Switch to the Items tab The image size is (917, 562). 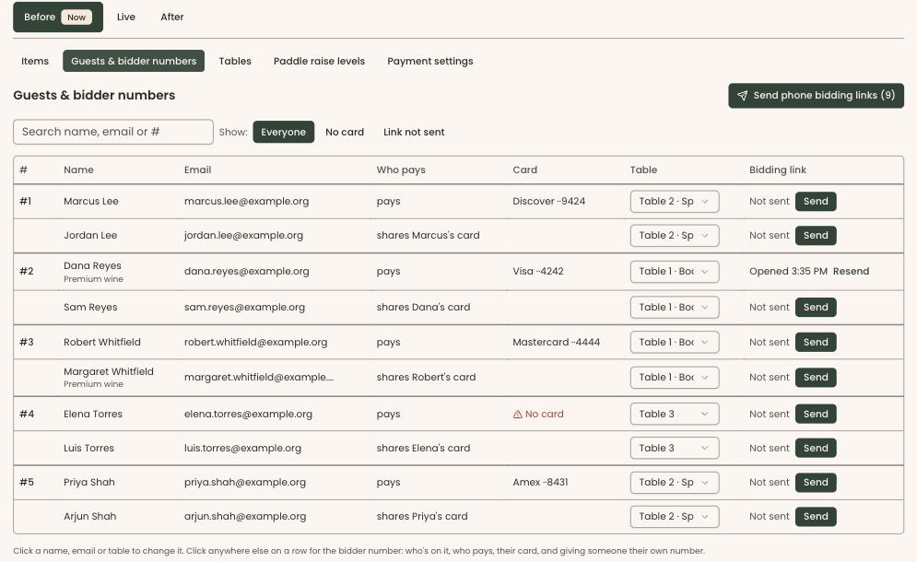(x=35, y=61)
